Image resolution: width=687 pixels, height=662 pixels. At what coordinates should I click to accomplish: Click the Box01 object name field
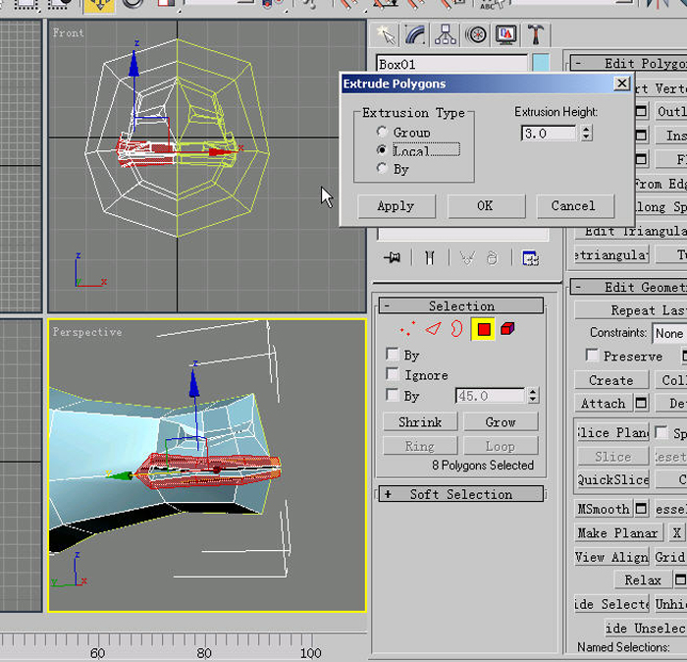point(451,64)
